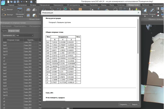
Task: Click the Сечение section tool icon
Action: [x=152, y=10]
